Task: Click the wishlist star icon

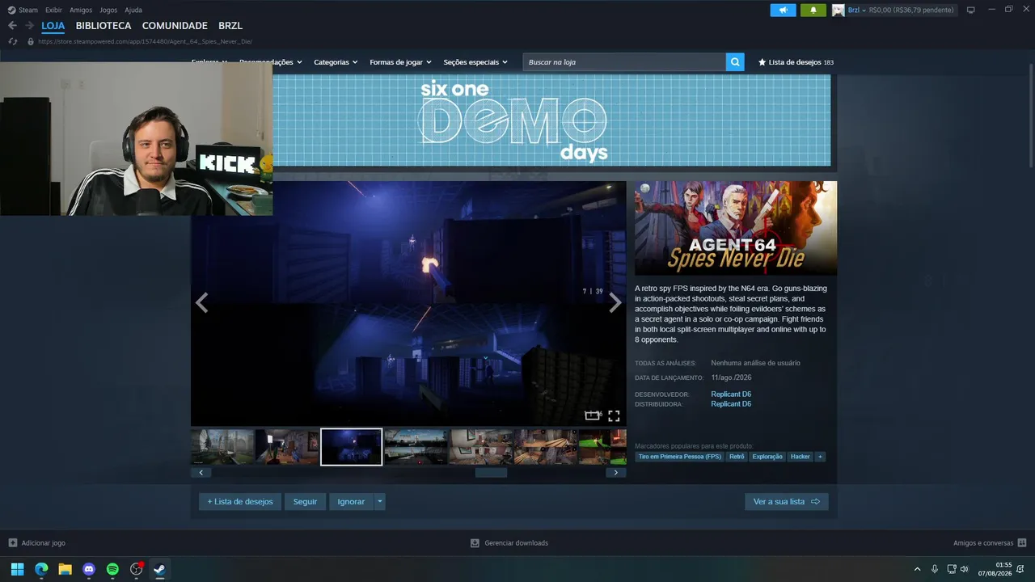Action: pyautogui.click(x=762, y=62)
